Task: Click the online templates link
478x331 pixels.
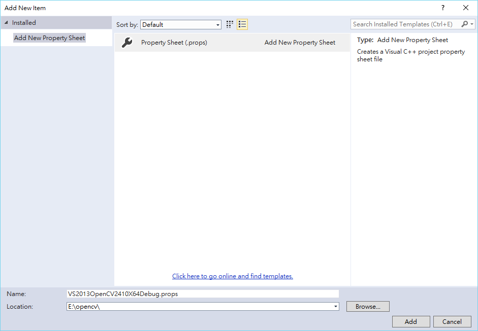Action: pyautogui.click(x=233, y=276)
